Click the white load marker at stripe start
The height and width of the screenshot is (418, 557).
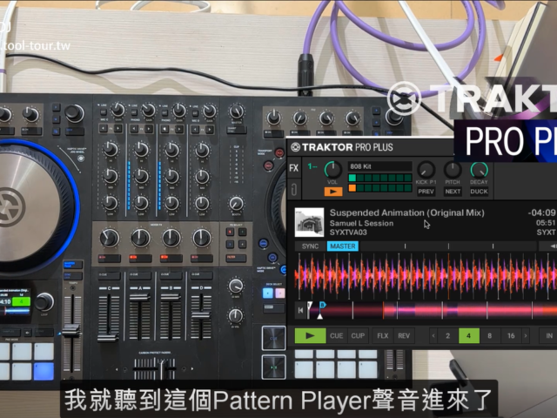pos(310,305)
